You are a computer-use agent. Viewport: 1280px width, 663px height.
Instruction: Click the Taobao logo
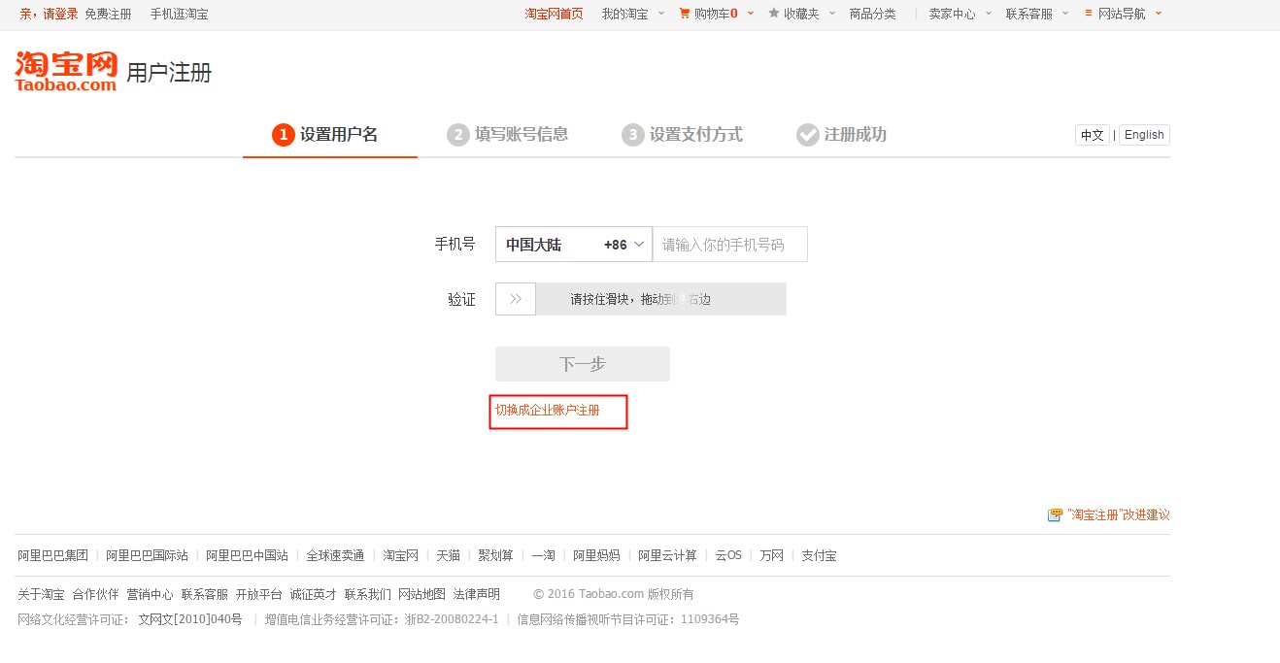[x=66, y=71]
